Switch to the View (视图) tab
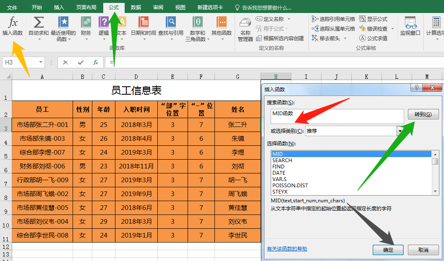The width and height of the screenshot is (444, 261). pos(180,8)
